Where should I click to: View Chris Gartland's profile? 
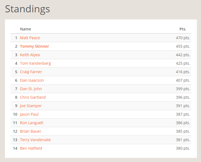click(x=33, y=97)
